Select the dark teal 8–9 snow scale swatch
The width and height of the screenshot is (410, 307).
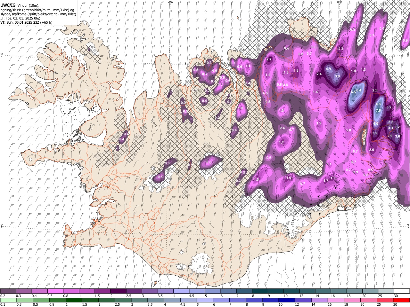(260, 291)
